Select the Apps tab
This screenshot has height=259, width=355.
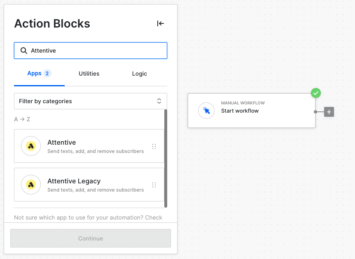point(39,74)
